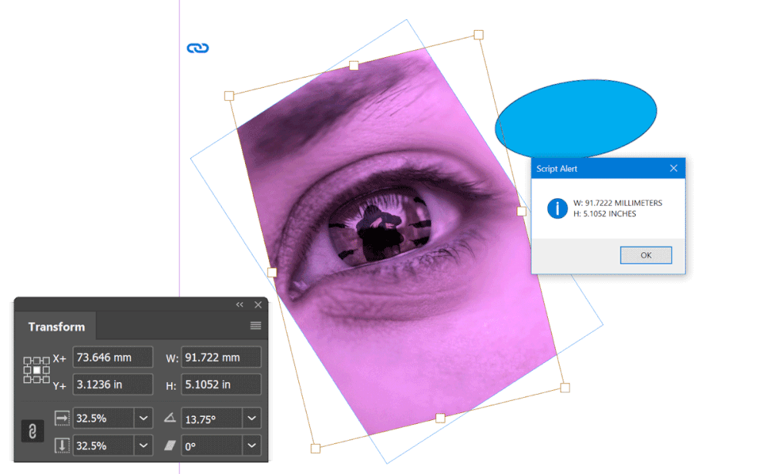Click the X position field 73.646 mm
The height and width of the screenshot is (474, 770).
tap(113, 357)
